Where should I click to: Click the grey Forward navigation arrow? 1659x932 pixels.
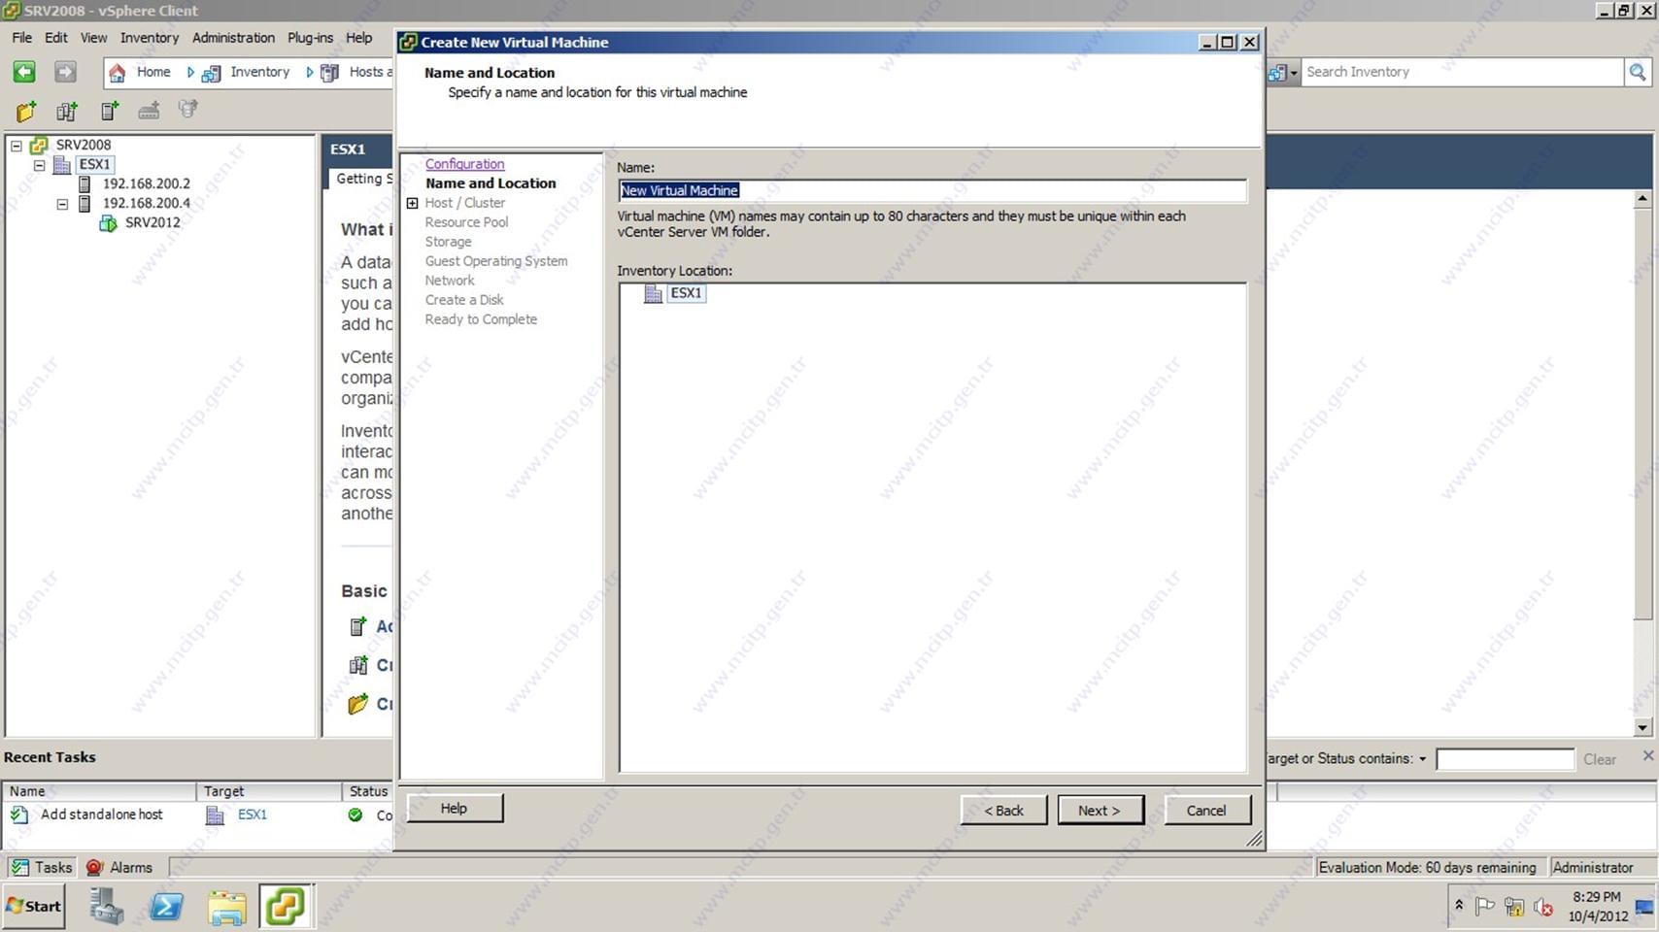[x=65, y=72]
